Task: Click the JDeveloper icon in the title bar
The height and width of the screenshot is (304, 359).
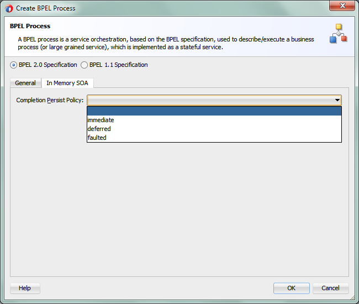Action: coord(9,8)
